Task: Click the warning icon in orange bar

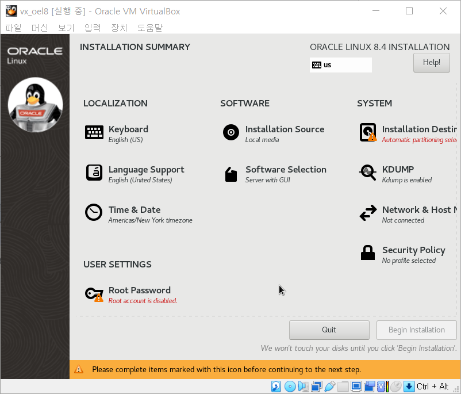Action: [x=79, y=369]
